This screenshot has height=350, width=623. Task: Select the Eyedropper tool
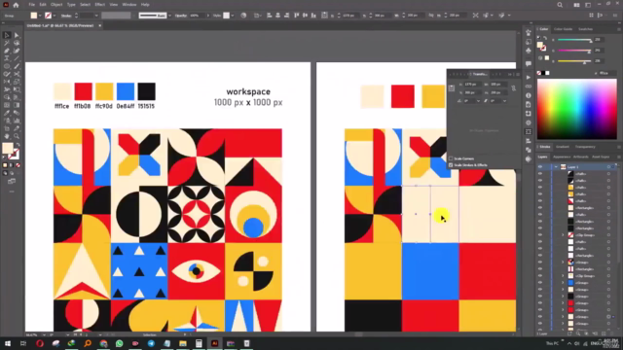click(x=7, y=113)
